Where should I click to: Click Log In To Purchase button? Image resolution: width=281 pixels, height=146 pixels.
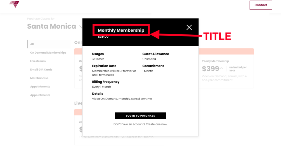coord(140,116)
